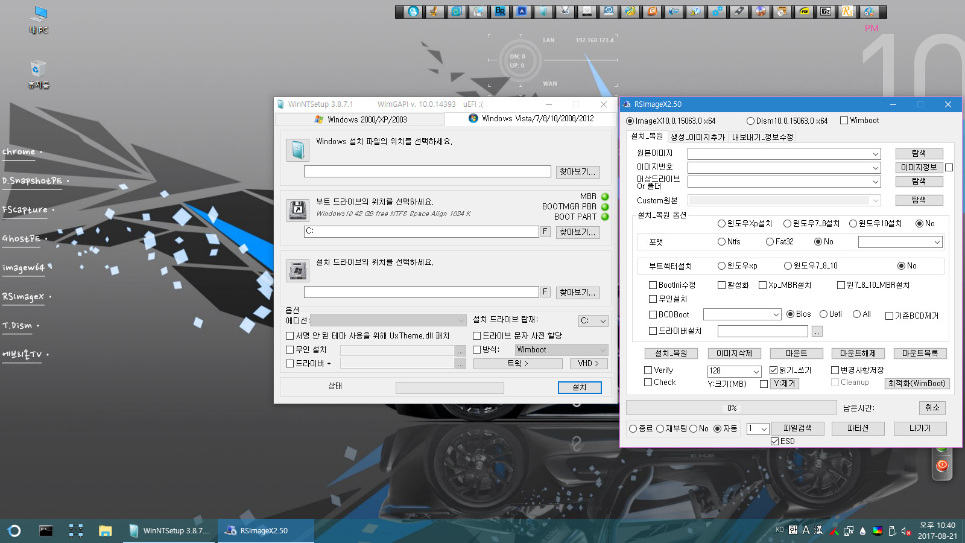Open the BCDBoot drive dropdown
The height and width of the screenshot is (543, 965).
point(742,314)
